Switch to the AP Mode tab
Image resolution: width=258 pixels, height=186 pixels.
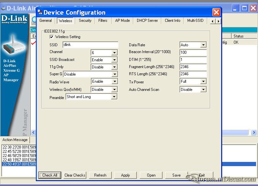pyautogui.click(x=122, y=21)
